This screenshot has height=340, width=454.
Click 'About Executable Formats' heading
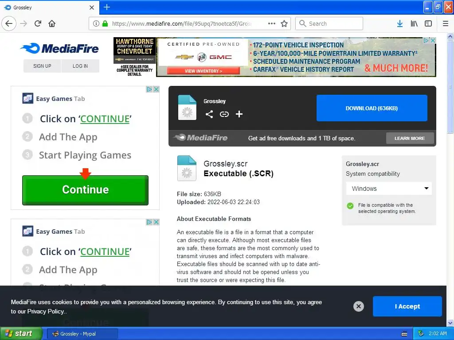(214, 219)
